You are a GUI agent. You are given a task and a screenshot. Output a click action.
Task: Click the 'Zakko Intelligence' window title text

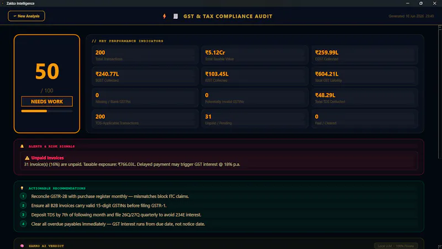pos(20,3)
